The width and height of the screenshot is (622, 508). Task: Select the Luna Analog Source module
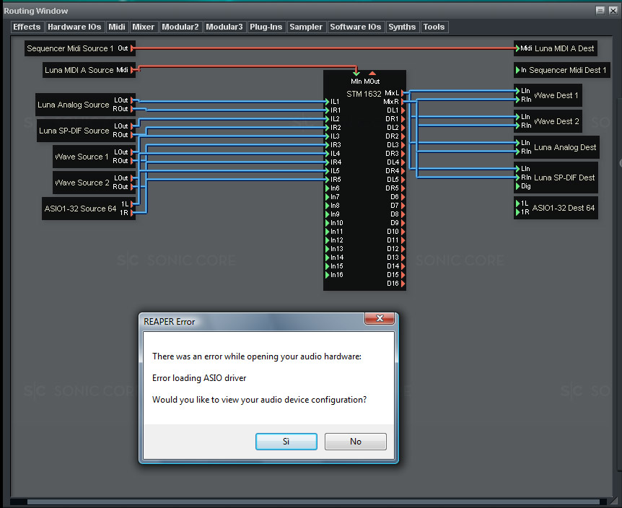point(73,105)
